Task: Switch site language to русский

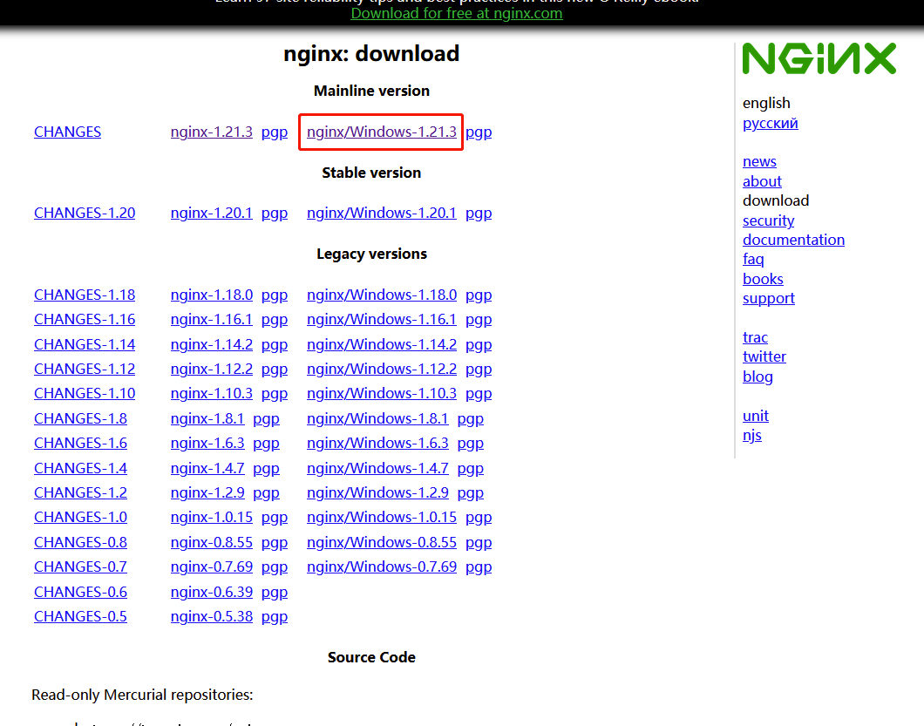Action: tap(770, 123)
